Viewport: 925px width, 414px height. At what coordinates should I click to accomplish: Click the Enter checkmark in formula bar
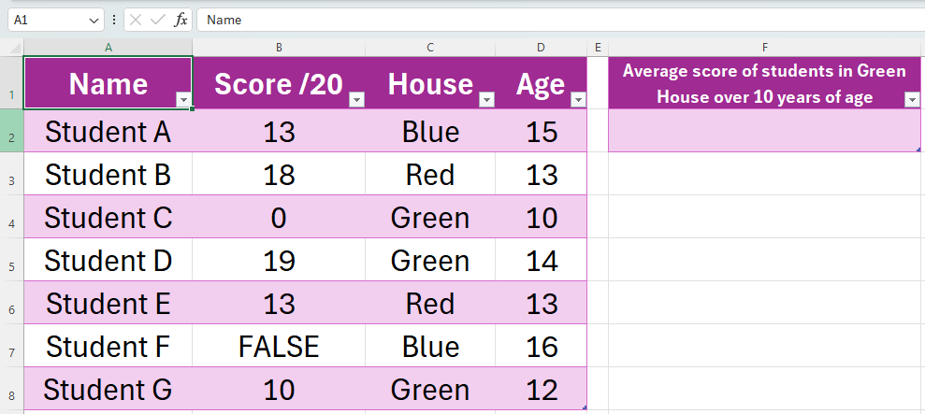(x=158, y=20)
